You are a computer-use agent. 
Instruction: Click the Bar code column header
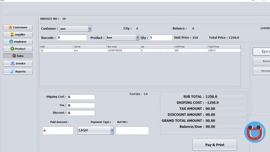click(123, 47)
